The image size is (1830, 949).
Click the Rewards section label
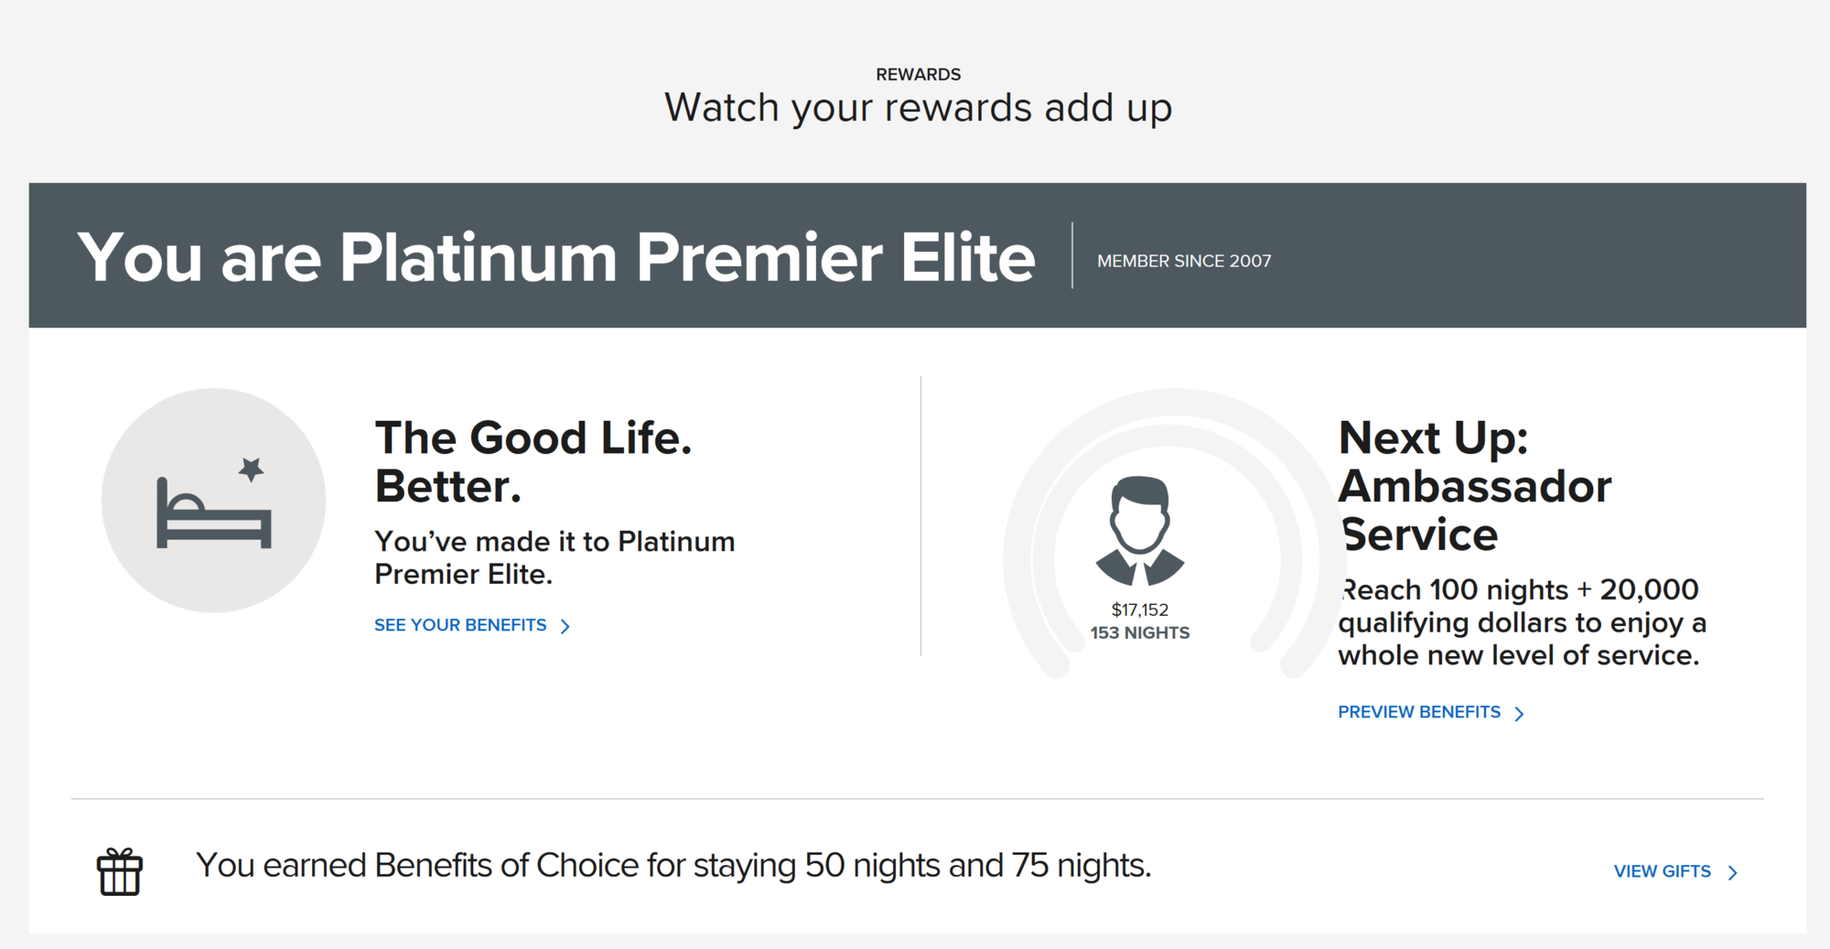click(x=918, y=74)
